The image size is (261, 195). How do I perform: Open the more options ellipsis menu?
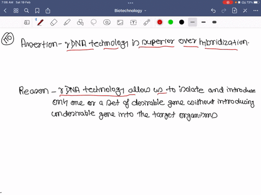click(x=256, y=11)
